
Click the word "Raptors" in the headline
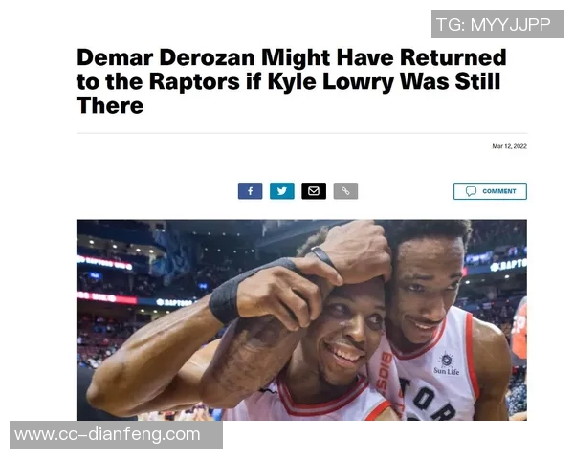click(194, 81)
